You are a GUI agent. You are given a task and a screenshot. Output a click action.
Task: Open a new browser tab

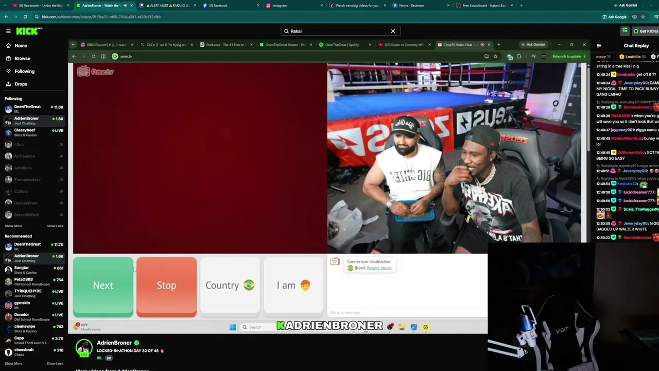(521, 6)
